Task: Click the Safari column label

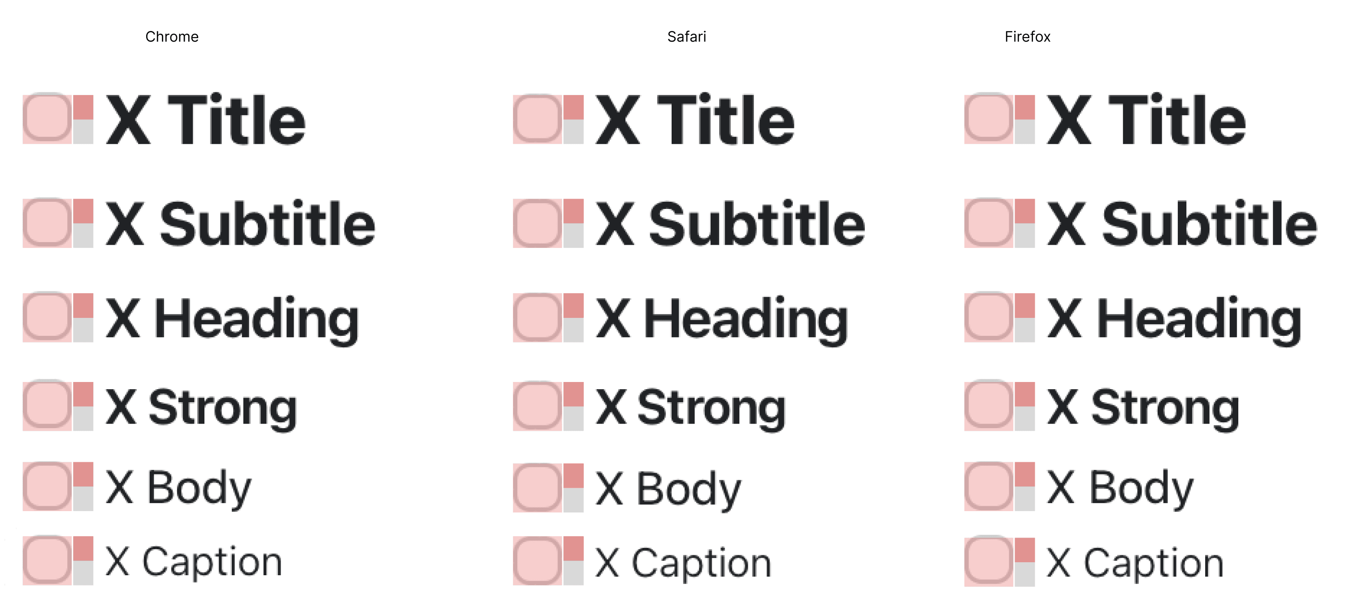Action: [686, 37]
